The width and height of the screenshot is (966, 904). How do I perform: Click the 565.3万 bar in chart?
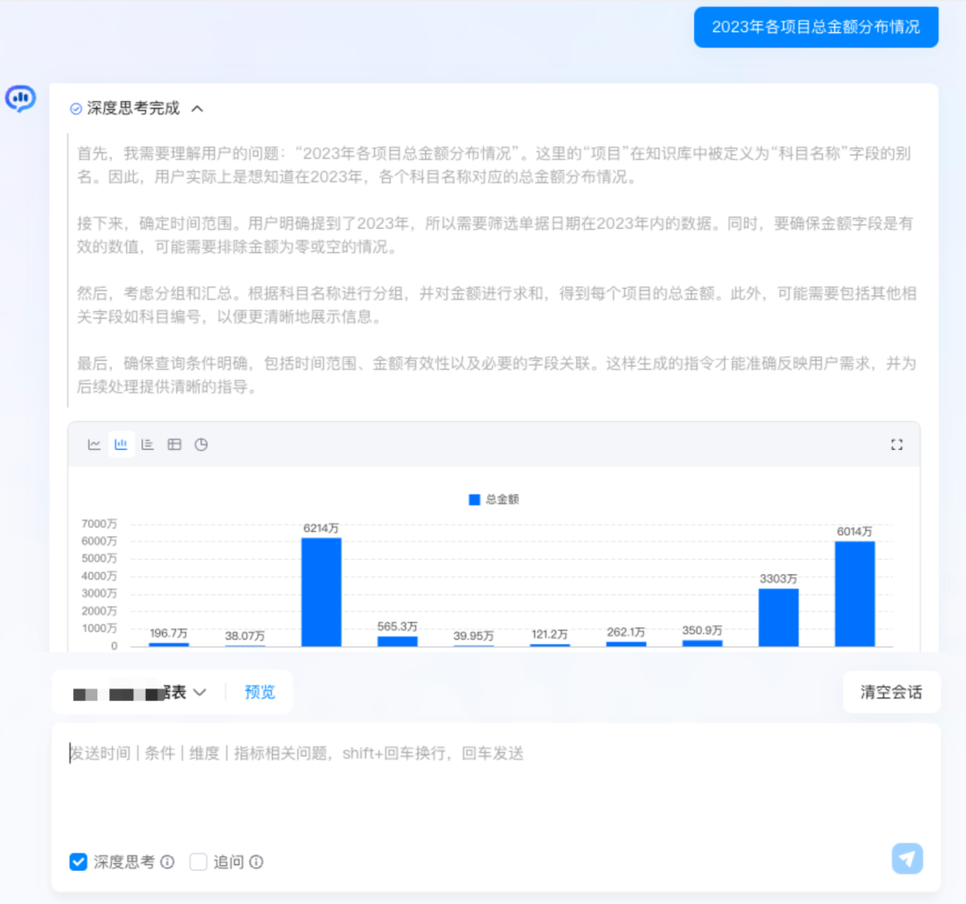pos(397,642)
